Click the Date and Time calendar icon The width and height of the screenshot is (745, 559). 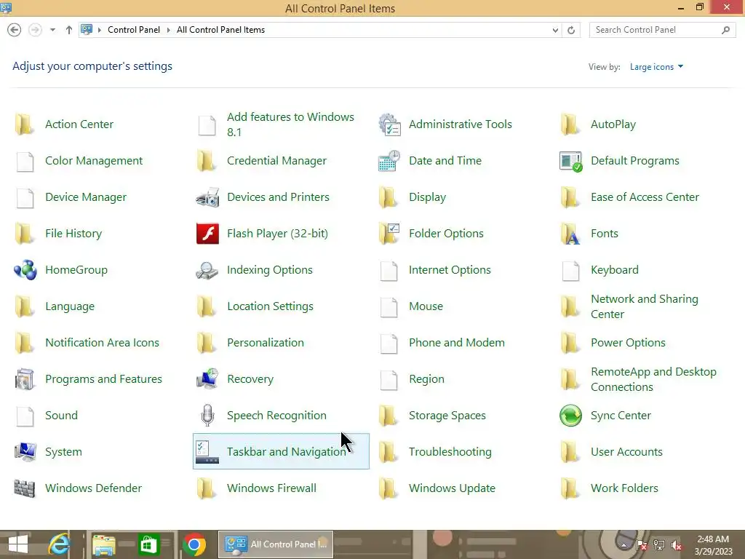click(x=389, y=161)
